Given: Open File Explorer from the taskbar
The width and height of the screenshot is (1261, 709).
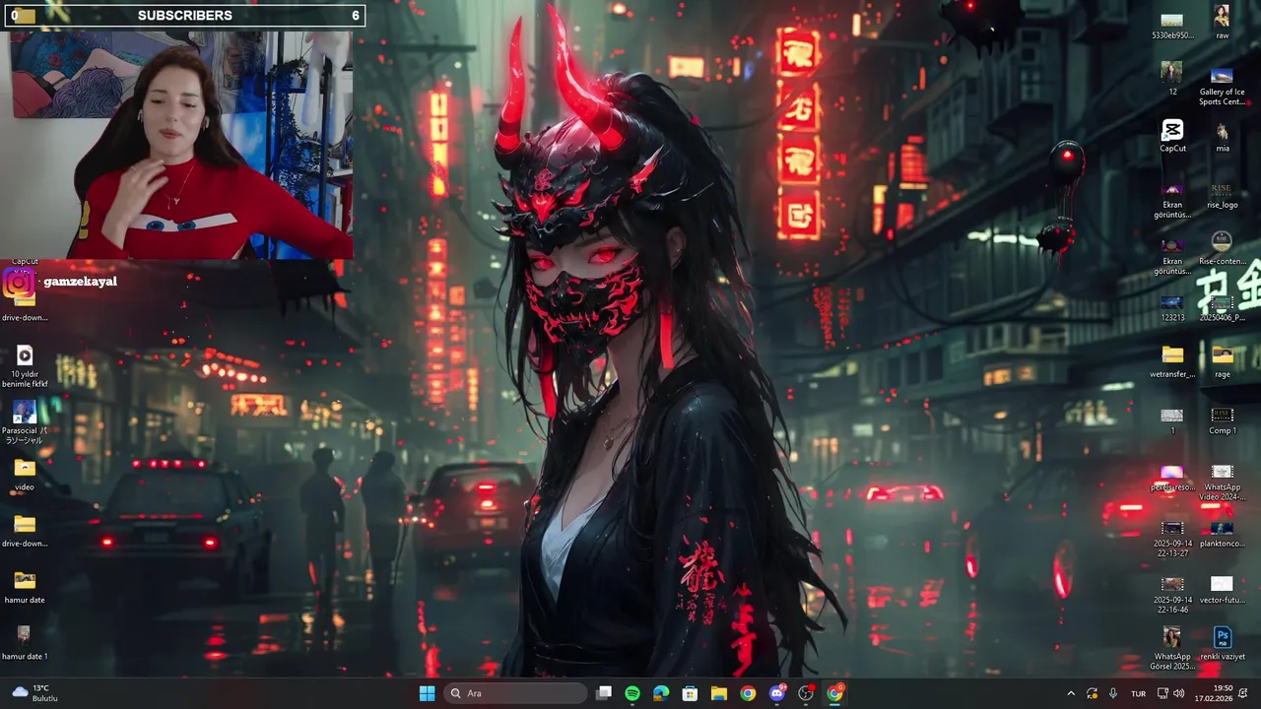Looking at the screenshot, I should coord(719,693).
